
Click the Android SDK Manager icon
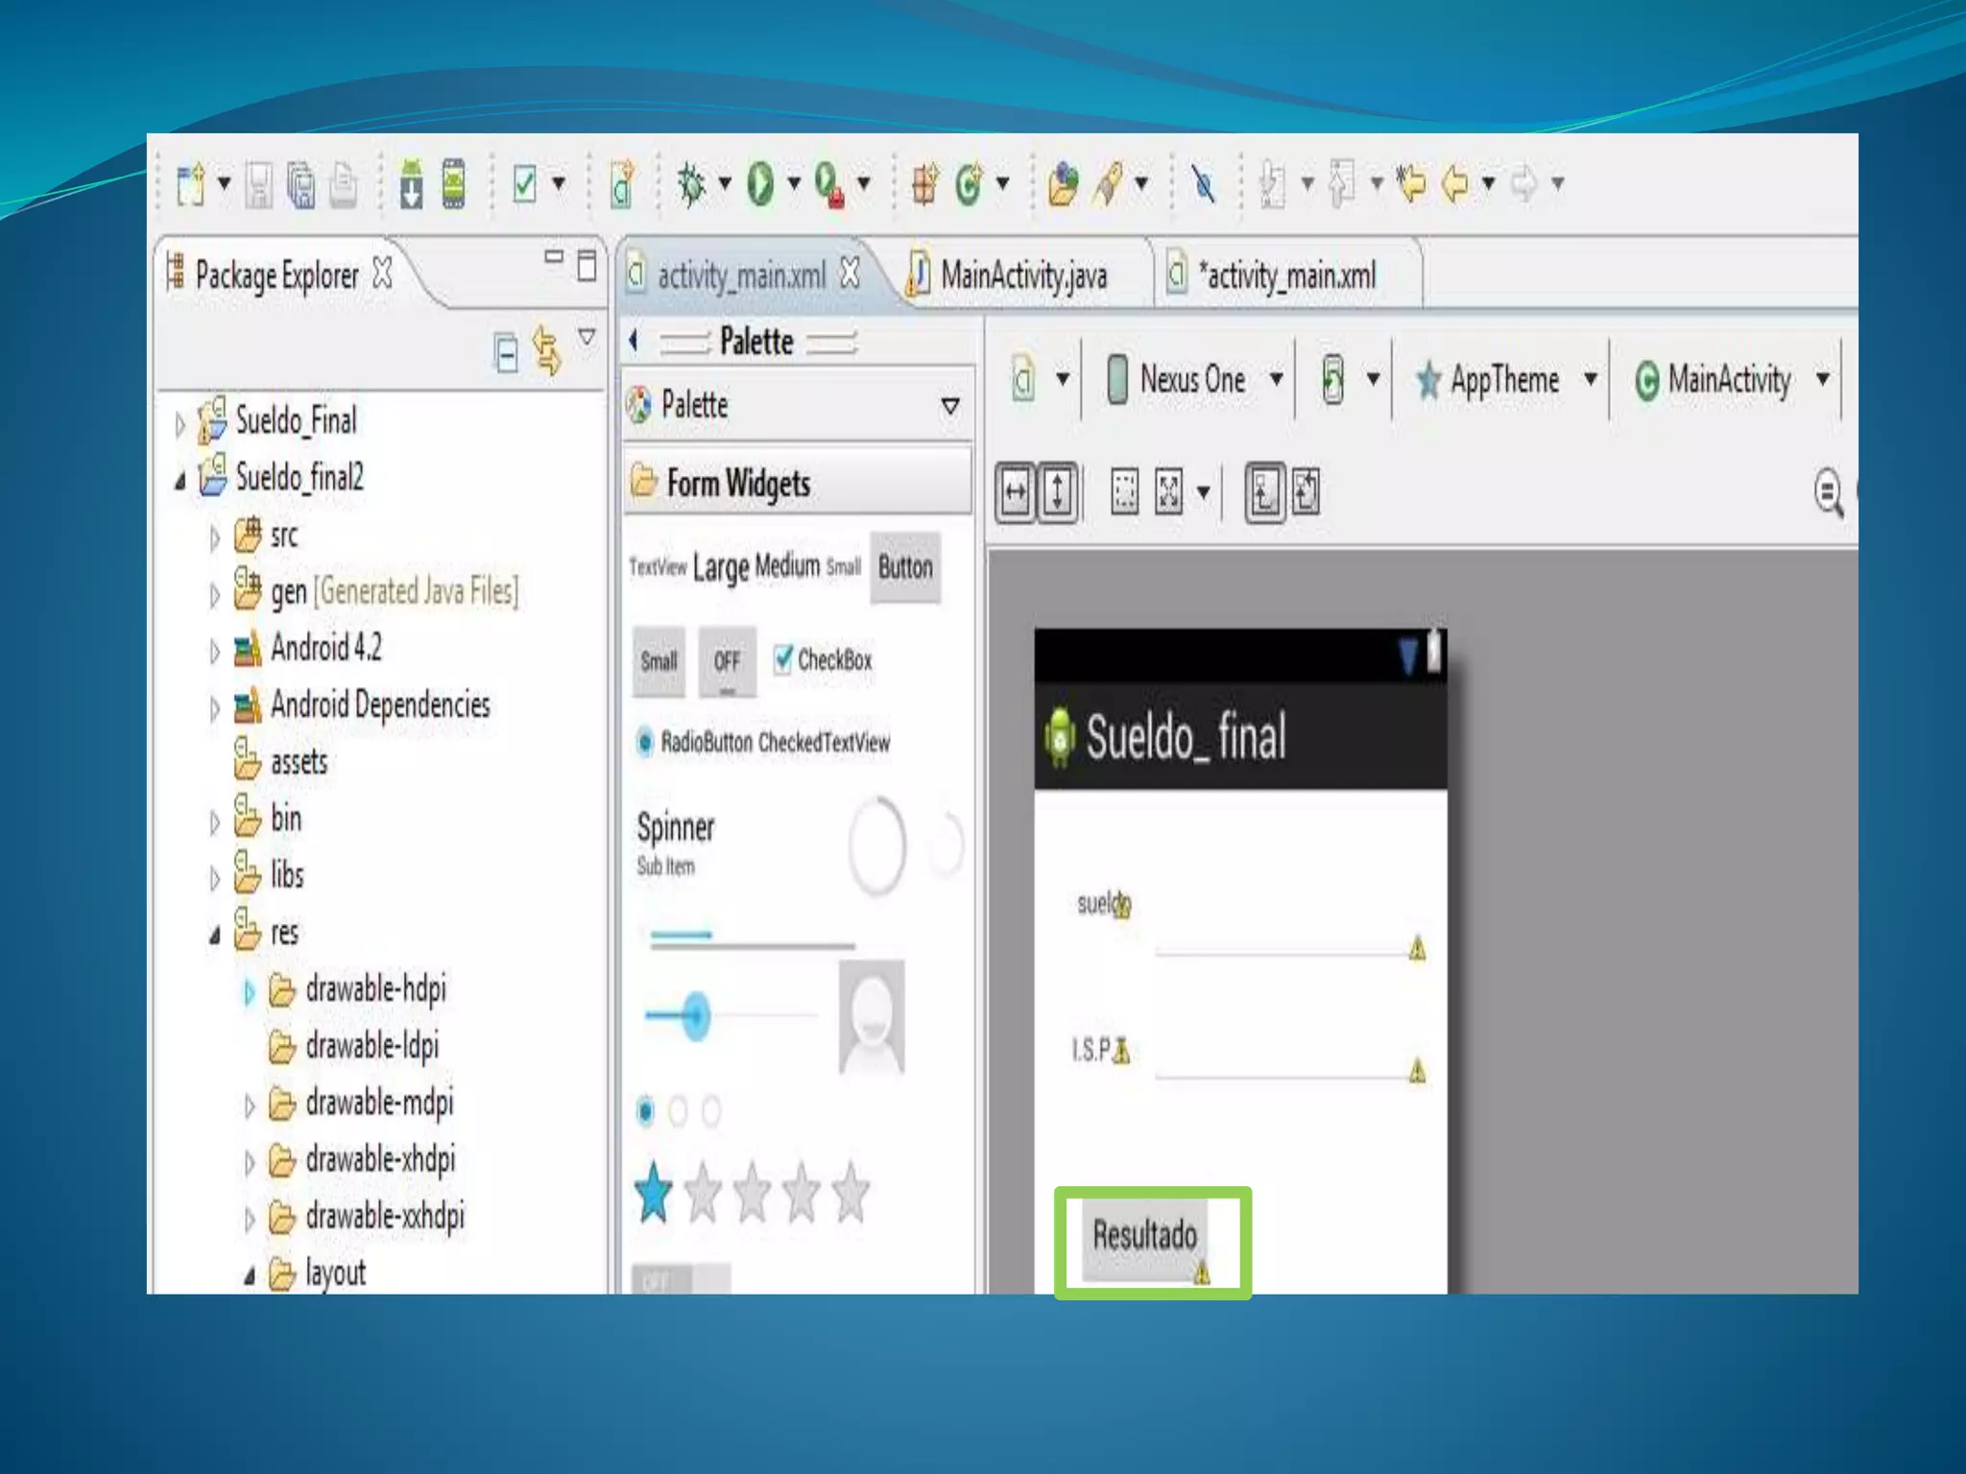pyautogui.click(x=411, y=182)
